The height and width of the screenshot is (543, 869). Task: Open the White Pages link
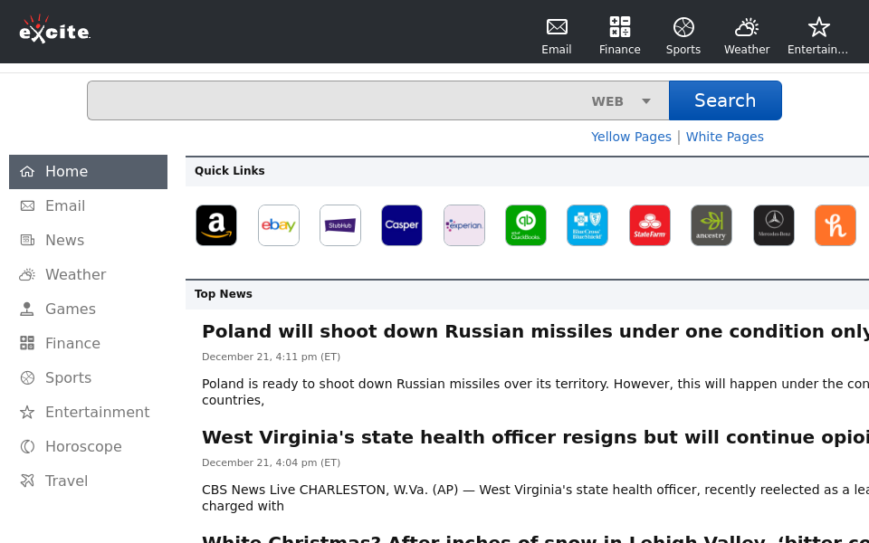tap(724, 137)
